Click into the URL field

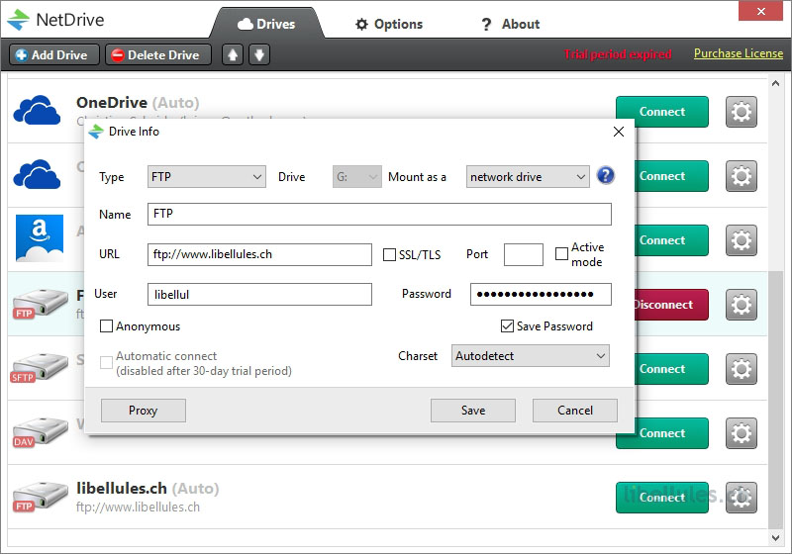coord(259,254)
